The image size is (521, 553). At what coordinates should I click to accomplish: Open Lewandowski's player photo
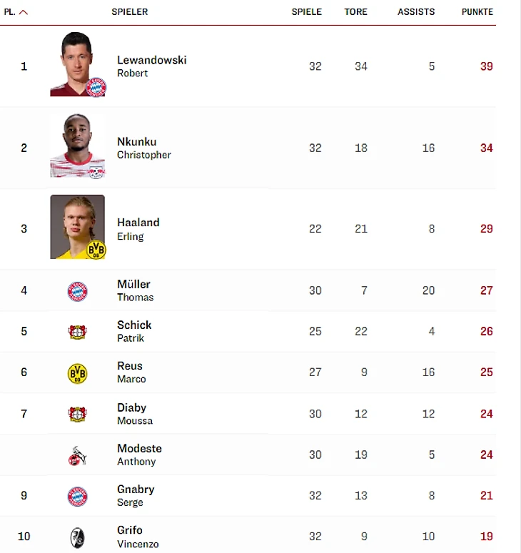[77, 64]
